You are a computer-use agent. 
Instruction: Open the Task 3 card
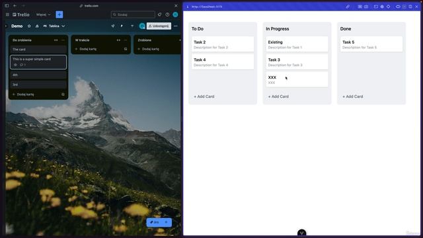point(297,61)
